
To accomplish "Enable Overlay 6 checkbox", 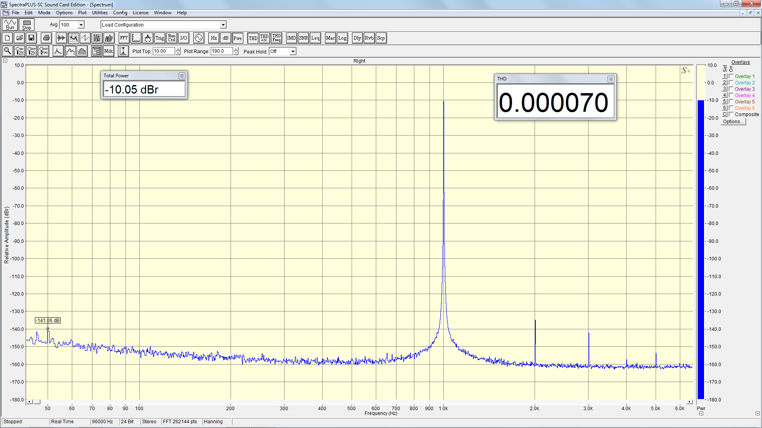I will tap(731, 108).
